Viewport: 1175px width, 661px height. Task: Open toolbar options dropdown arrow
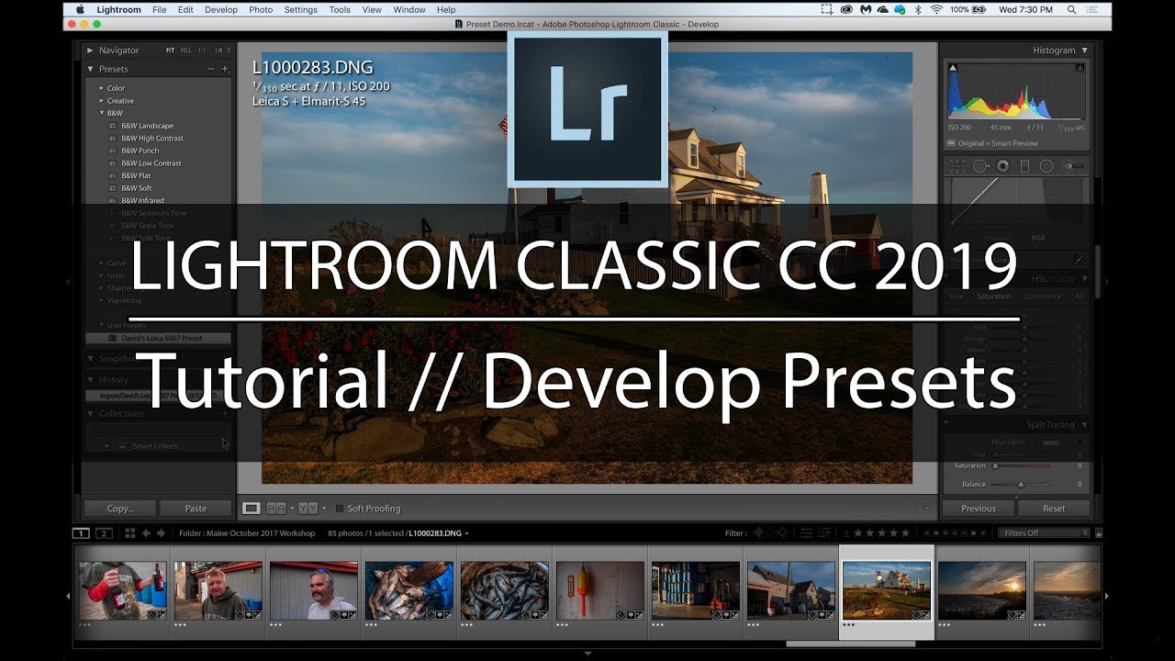point(926,508)
